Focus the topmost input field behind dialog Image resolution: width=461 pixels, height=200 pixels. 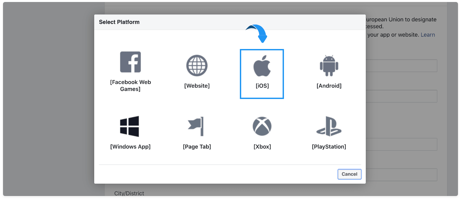[x=402, y=66]
